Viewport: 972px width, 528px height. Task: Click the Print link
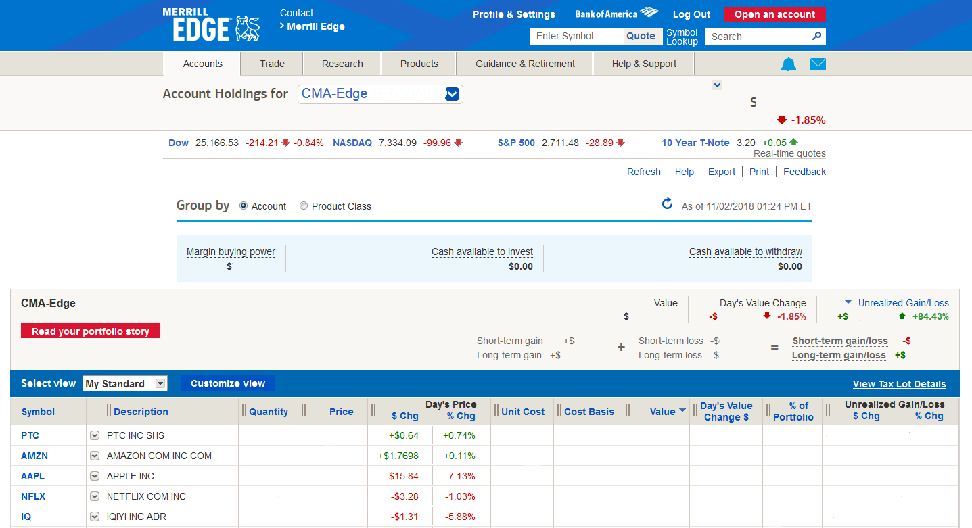(x=759, y=172)
